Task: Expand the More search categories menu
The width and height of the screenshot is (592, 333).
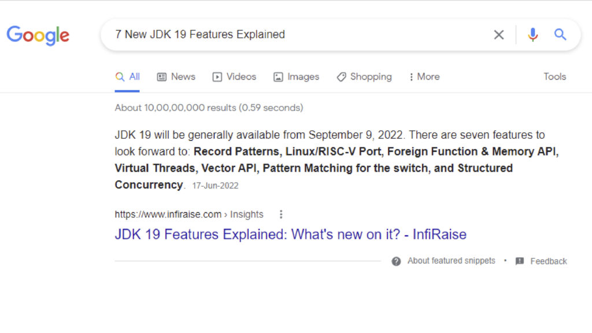Action: click(425, 77)
